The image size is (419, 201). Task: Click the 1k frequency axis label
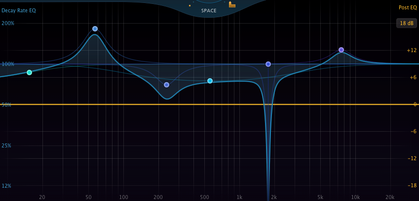pos(239,197)
